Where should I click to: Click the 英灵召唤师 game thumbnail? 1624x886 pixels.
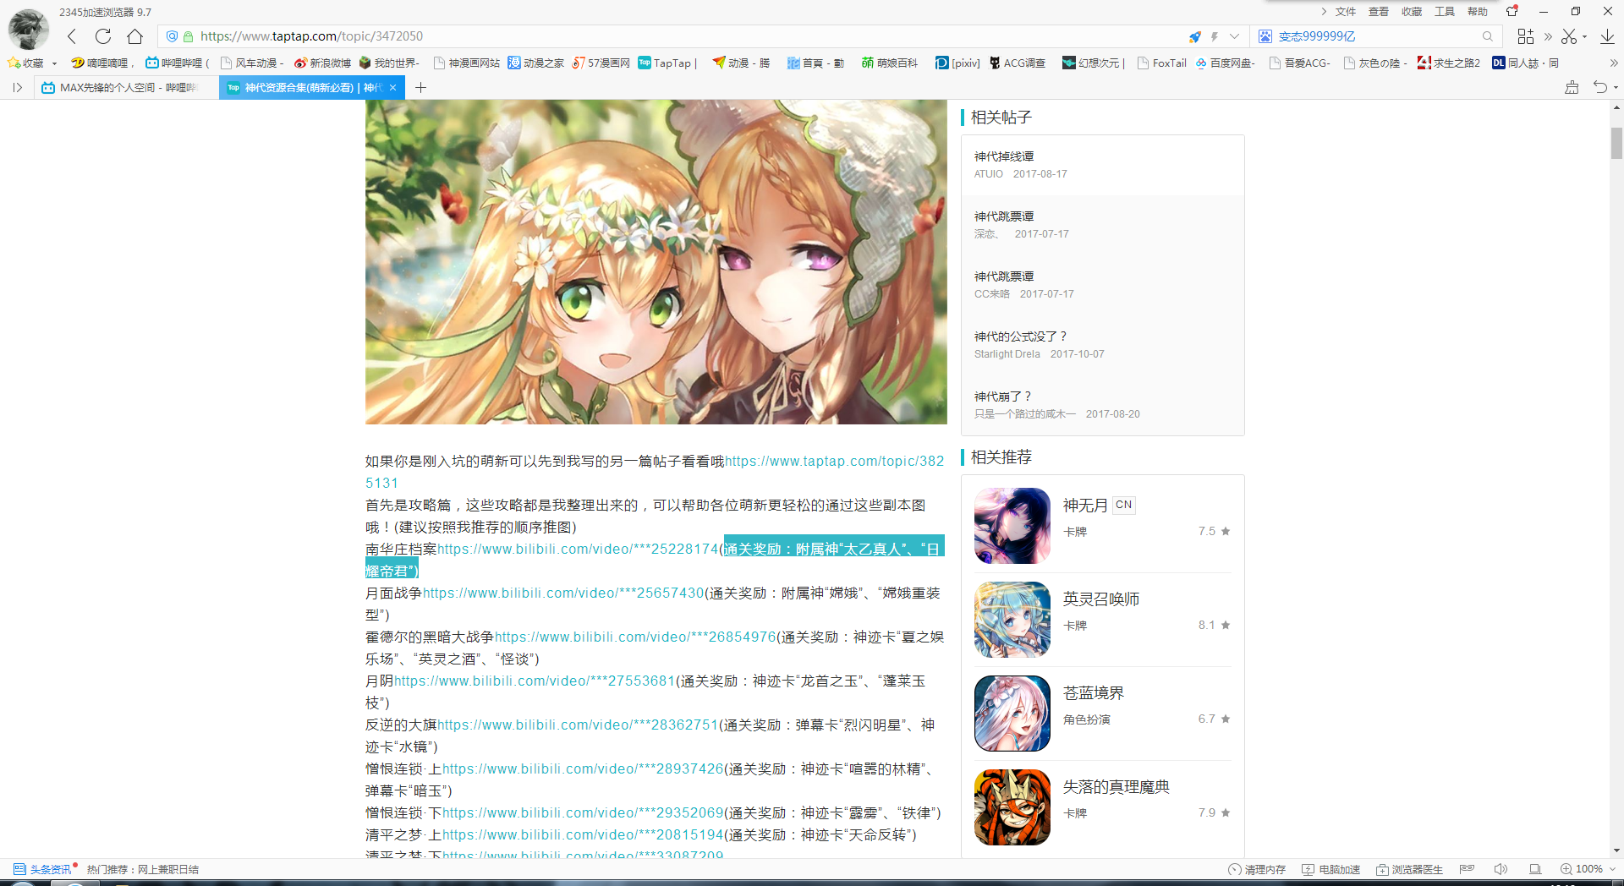(x=1012, y=620)
